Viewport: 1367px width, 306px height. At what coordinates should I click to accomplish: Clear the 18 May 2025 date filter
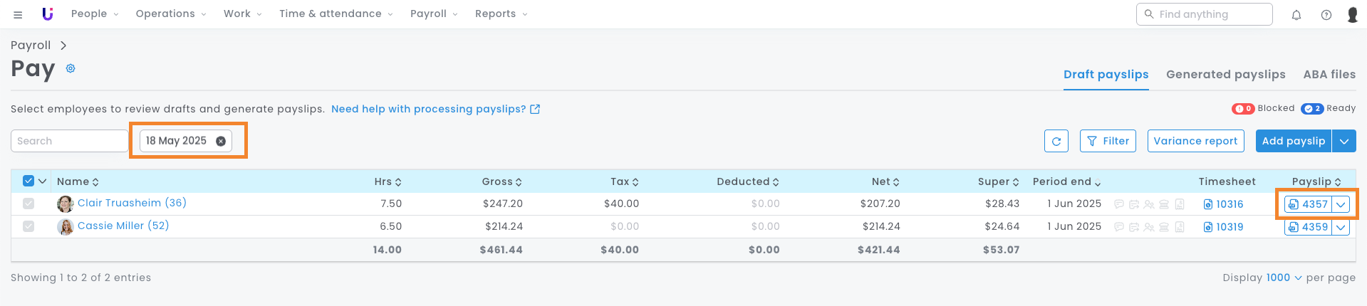click(221, 141)
